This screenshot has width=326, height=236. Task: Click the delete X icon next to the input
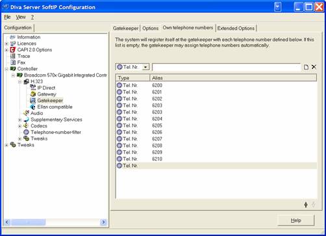(314, 67)
